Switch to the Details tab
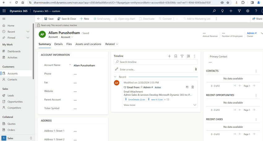The width and height of the screenshot is (263, 141). [x=58, y=44]
